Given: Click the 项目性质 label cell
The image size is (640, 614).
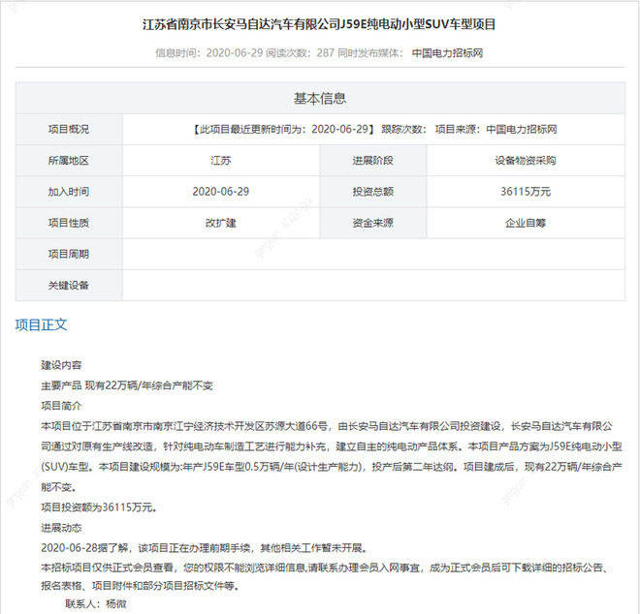Looking at the screenshot, I should tap(69, 223).
